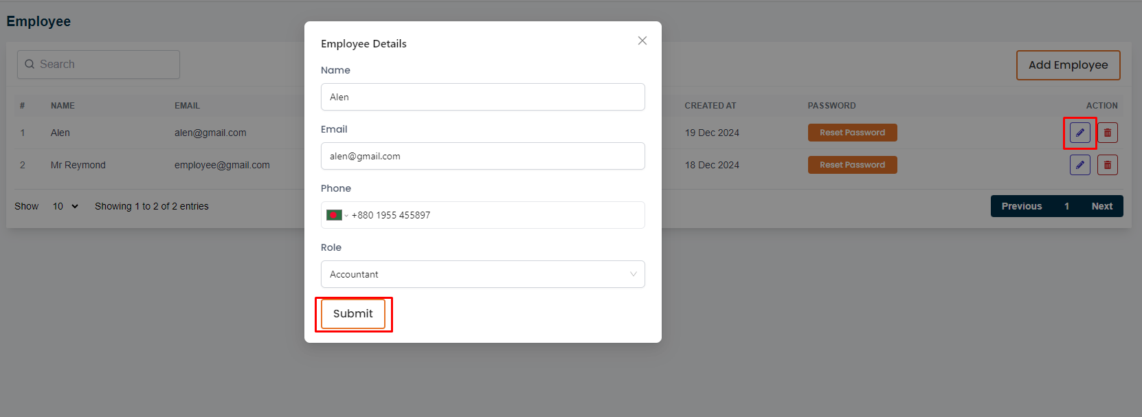Edit the Mr Reymond employee row

coord(1079,165)
